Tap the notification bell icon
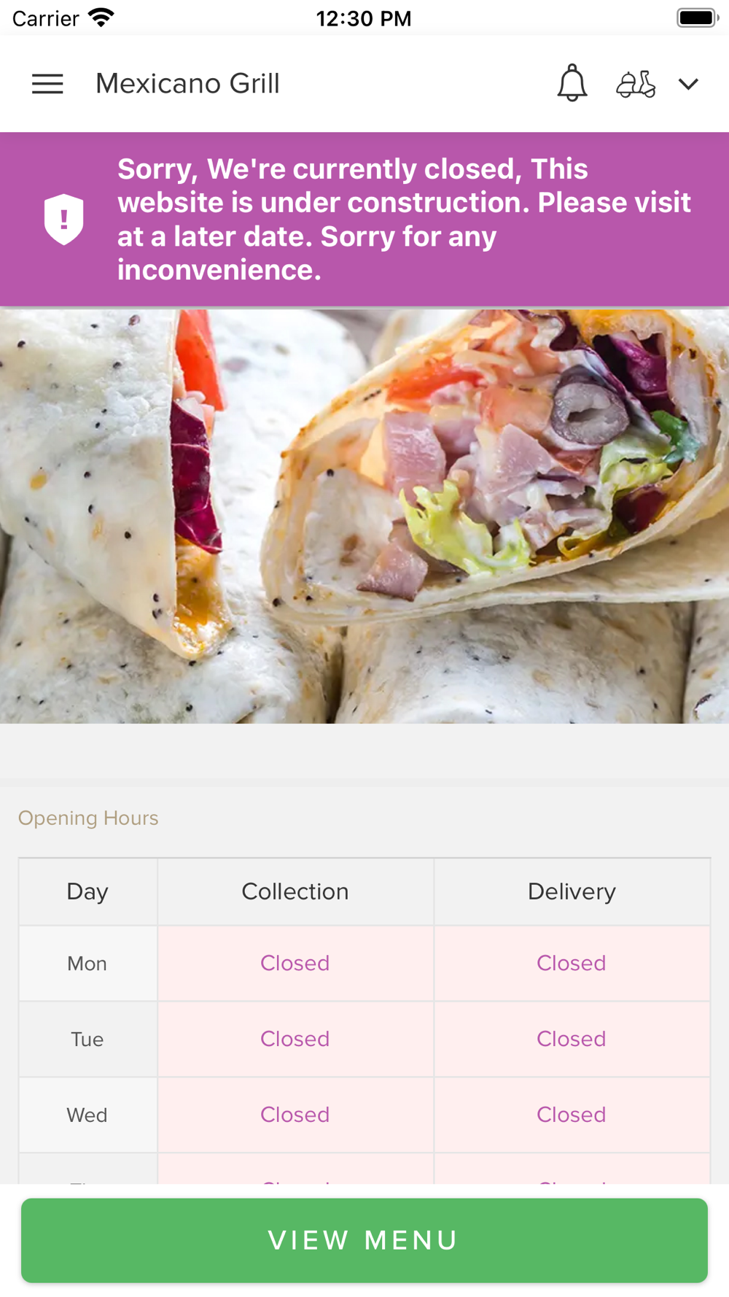 click(x=572, y=83)
